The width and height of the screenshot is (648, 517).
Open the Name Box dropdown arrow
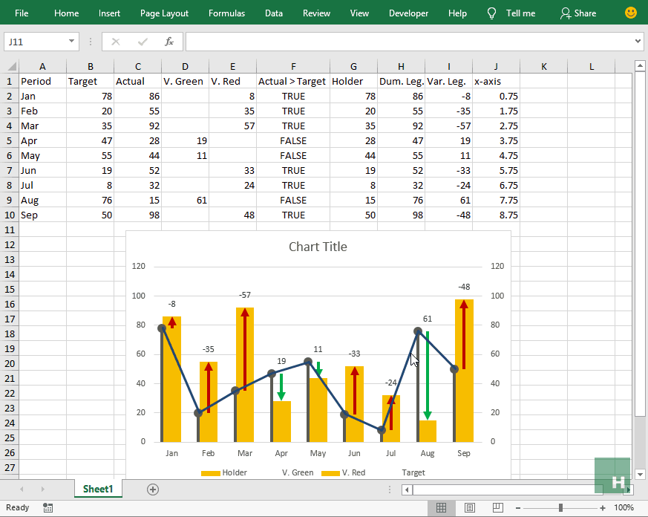tap(71, 41)
